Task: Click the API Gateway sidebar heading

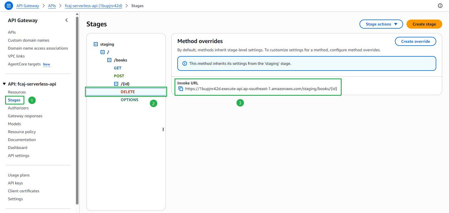Action: [x=23, y=20]
